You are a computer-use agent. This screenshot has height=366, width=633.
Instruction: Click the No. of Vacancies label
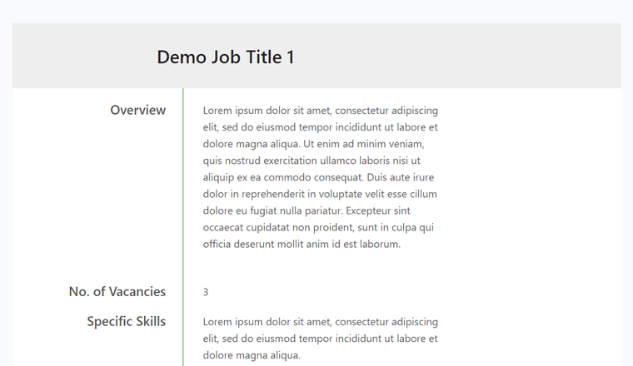pyautogui.click(x=117, y=291)
